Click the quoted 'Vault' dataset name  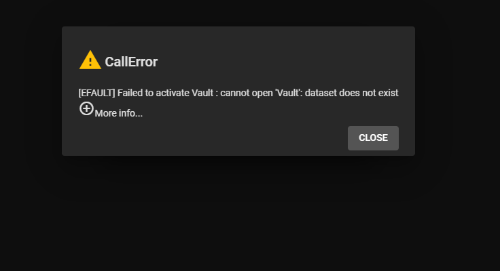coord(289,93)
